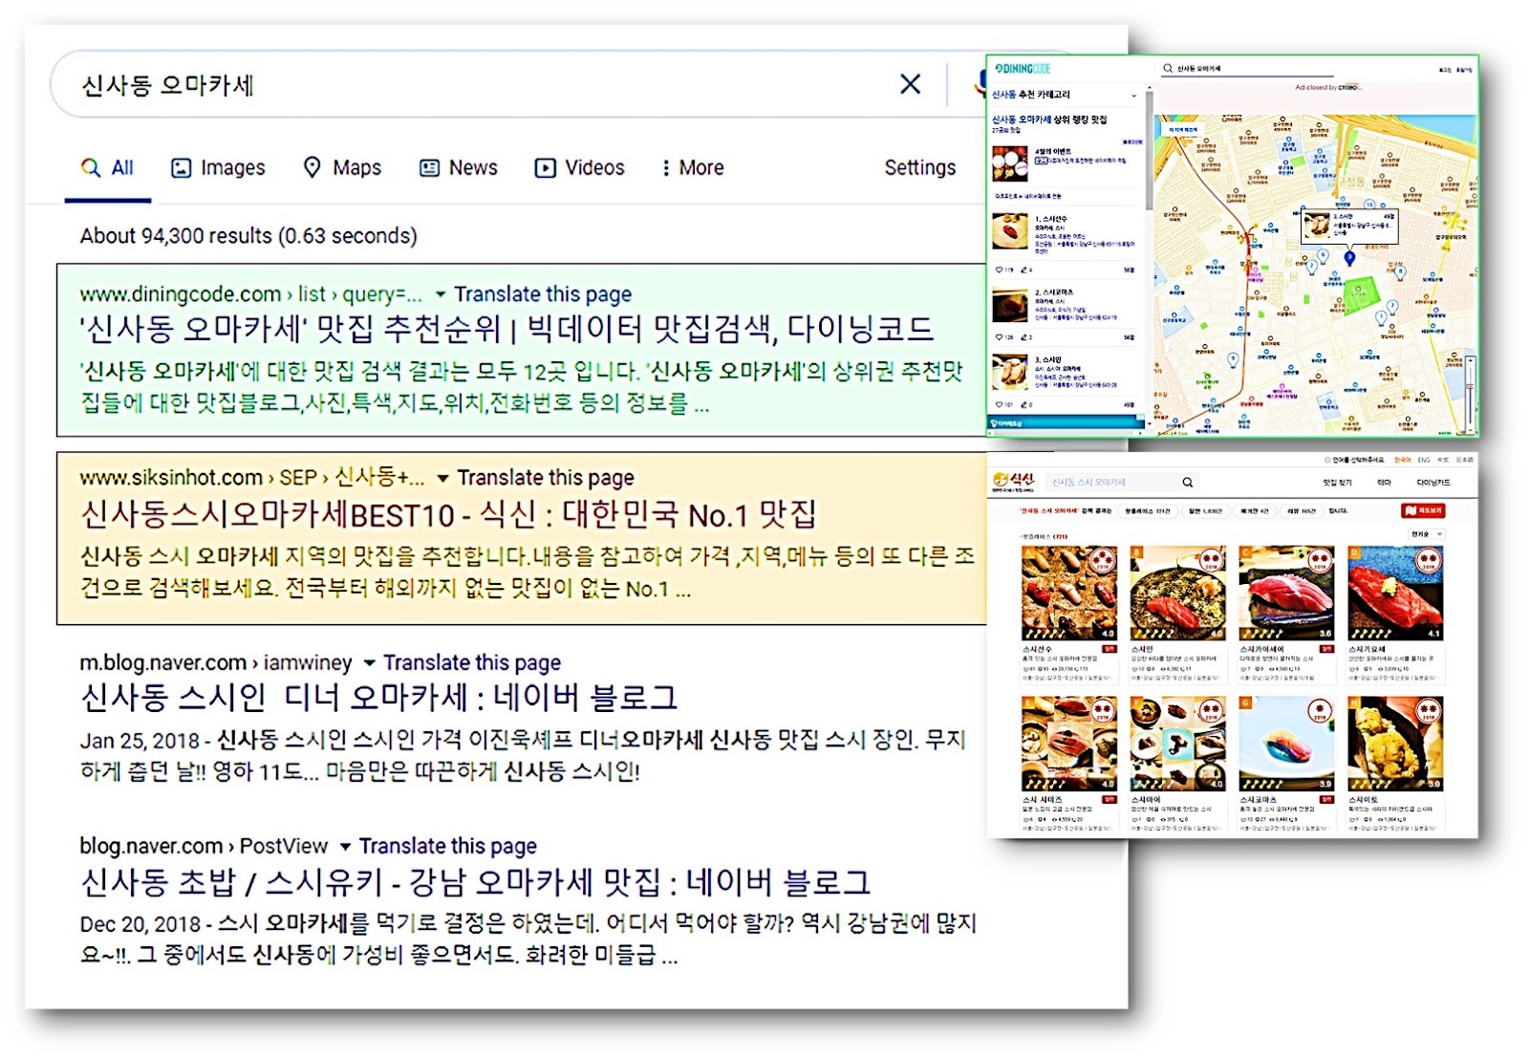Expand the arrow beside the siksinhot.com URL

[x=442, y=478]
